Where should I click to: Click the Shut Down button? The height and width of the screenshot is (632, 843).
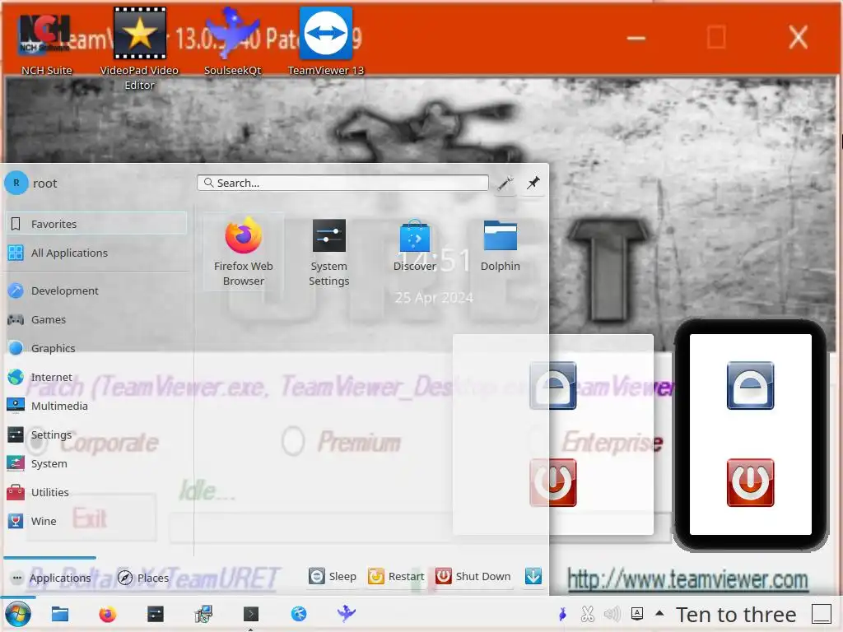[473, 576]
